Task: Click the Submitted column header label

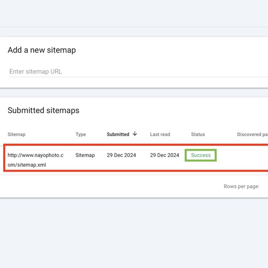Action: pyautogui.click(x=118, y=135)
